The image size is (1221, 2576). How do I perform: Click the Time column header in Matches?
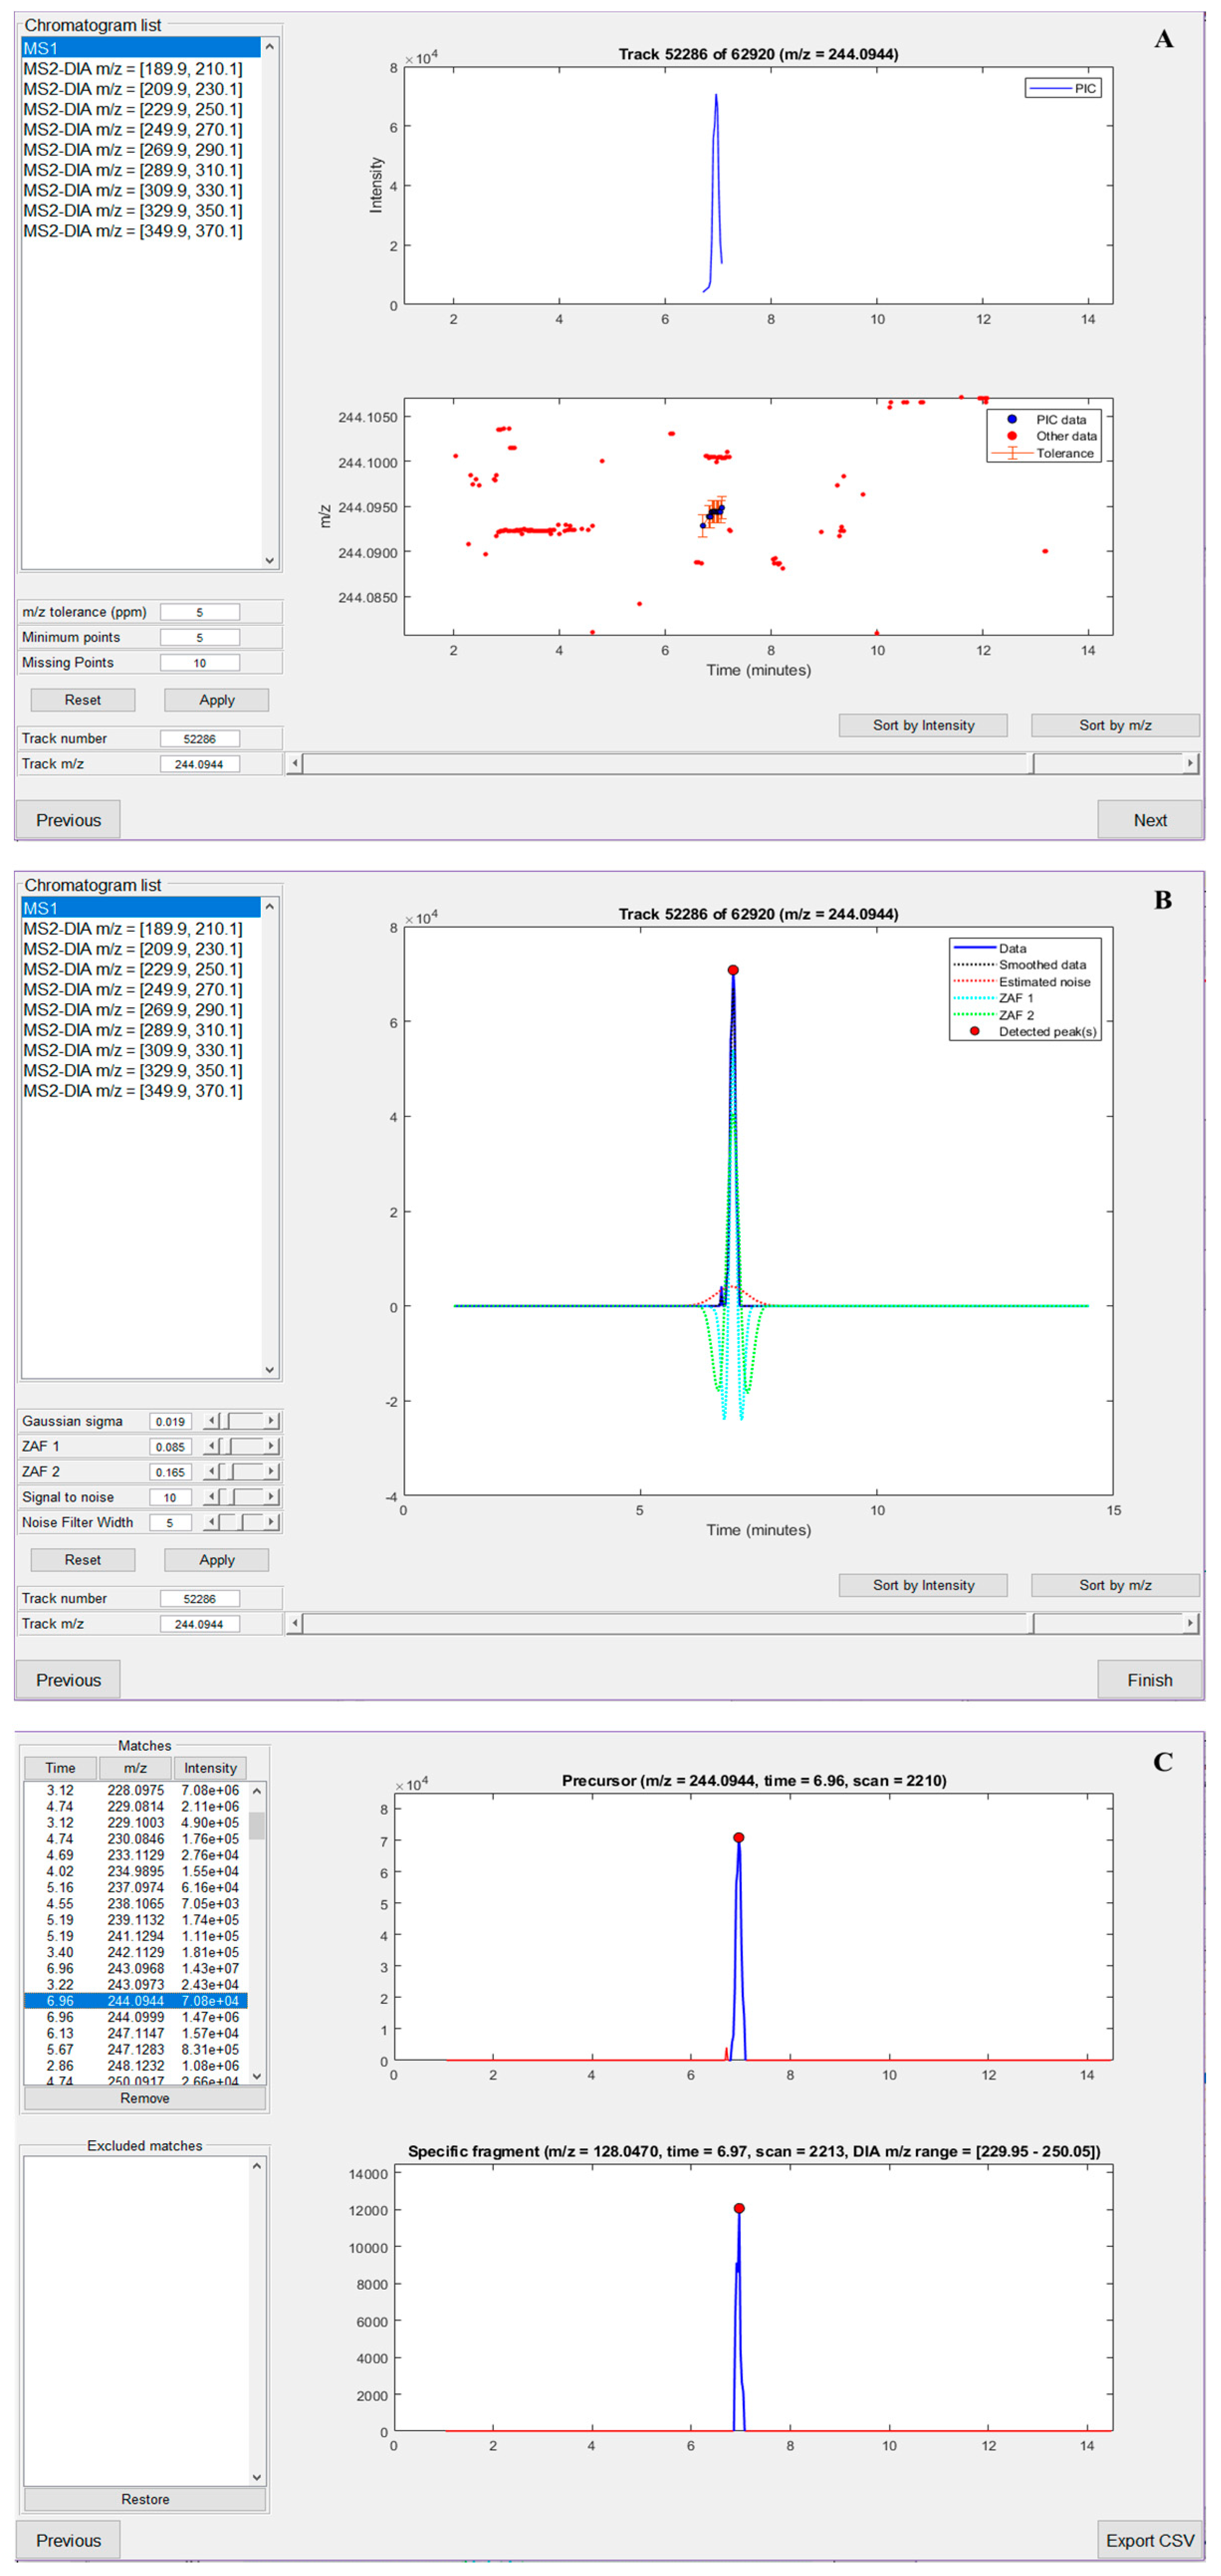click(x=60, y=1768)
